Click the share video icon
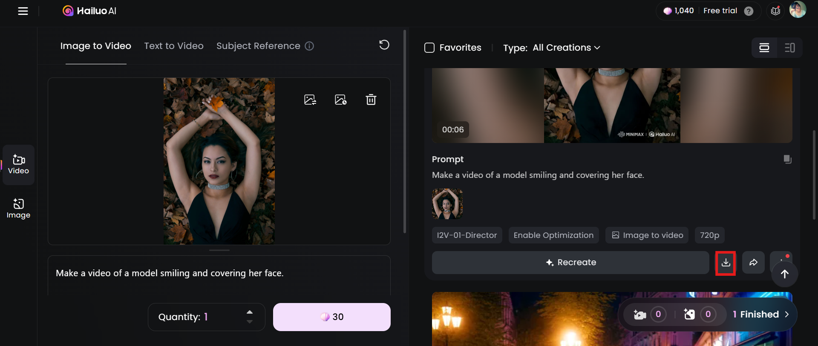This screenshot has height=346, width=818. click(x=753, y=263)
